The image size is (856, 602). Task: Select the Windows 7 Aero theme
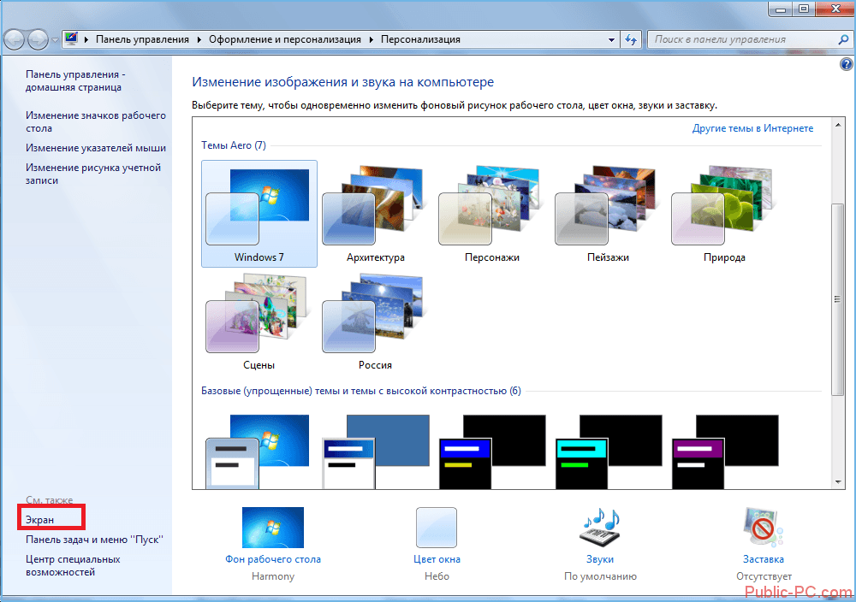pyautogui.click(x=259, y=214)
